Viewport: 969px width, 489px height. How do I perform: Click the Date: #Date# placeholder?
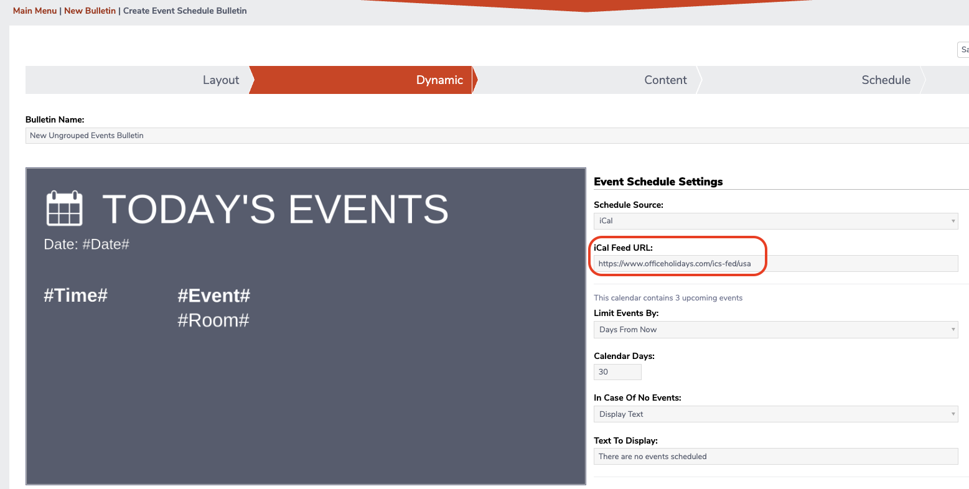[87, 244]
